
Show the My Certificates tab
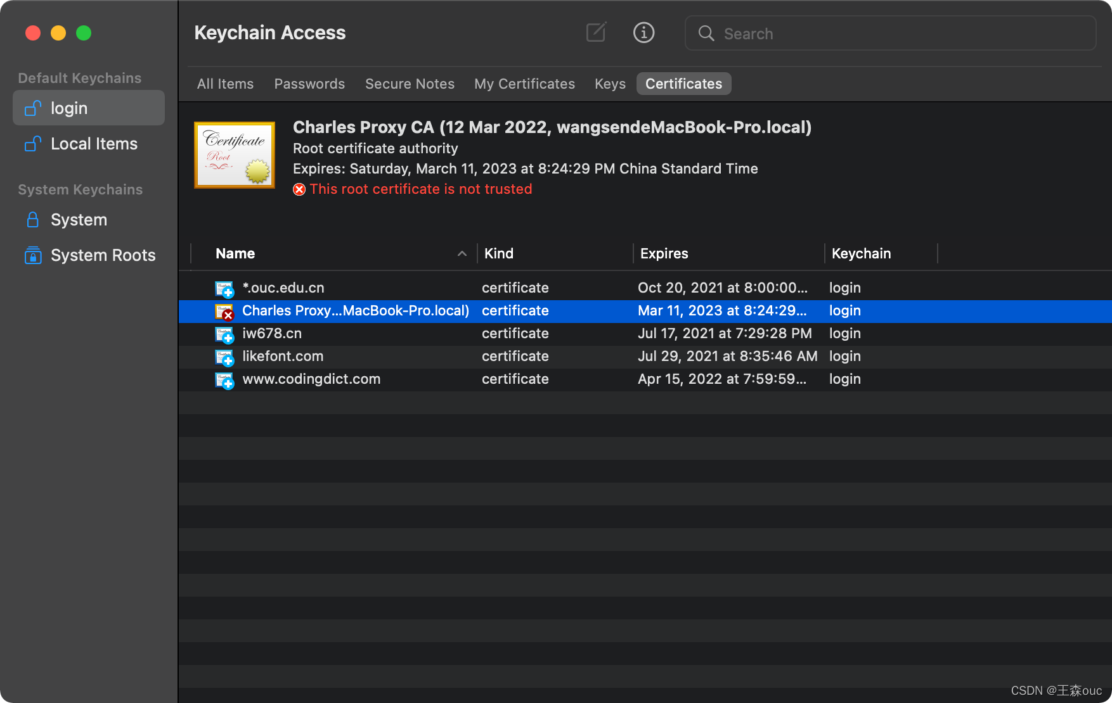pyautogui.click(x=524, y=84)
